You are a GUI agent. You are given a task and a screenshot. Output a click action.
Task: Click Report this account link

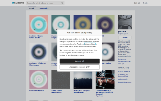(x=125, y=82)
